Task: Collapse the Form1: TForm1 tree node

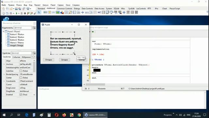Action: (x=4, y=31)
